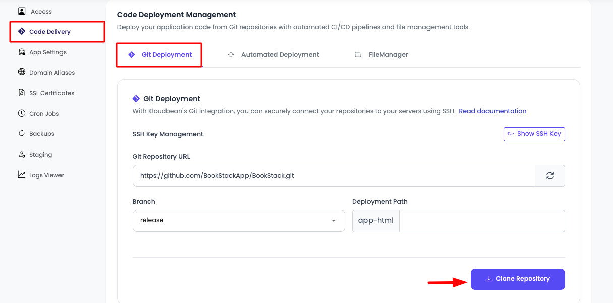
Task: Click the Domain Aliases globe icon
Action: [21, 72]
